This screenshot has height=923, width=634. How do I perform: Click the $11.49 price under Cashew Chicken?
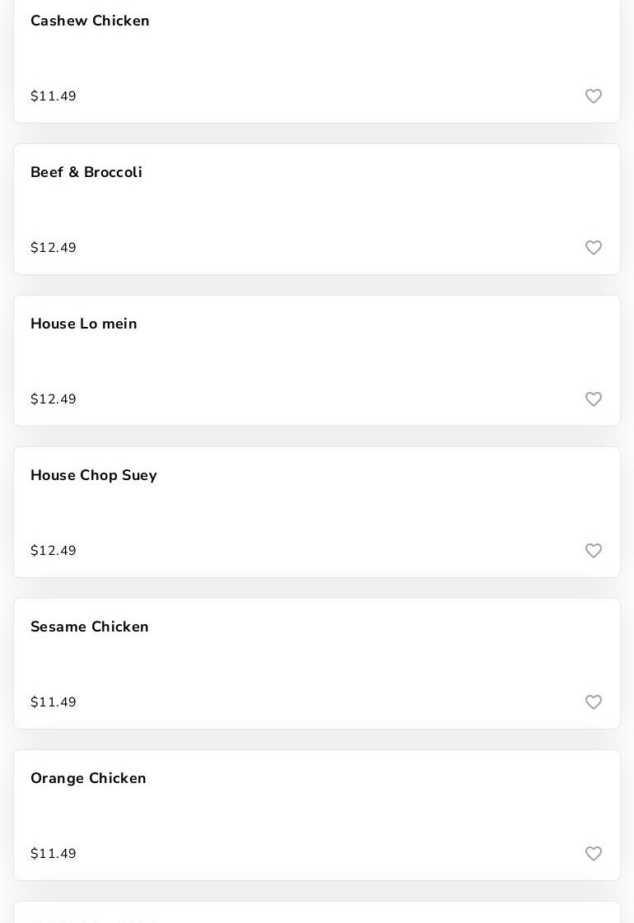point(54,96)
